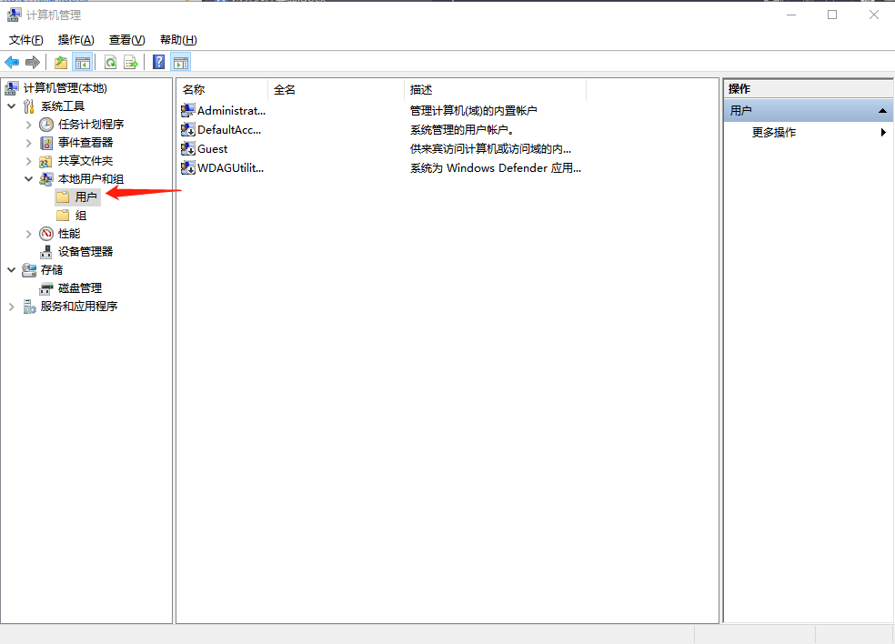Select 磁盘管理 under 存储
Image resolution: width=895 pixels, height=644 pixels.
click(80, 287)
